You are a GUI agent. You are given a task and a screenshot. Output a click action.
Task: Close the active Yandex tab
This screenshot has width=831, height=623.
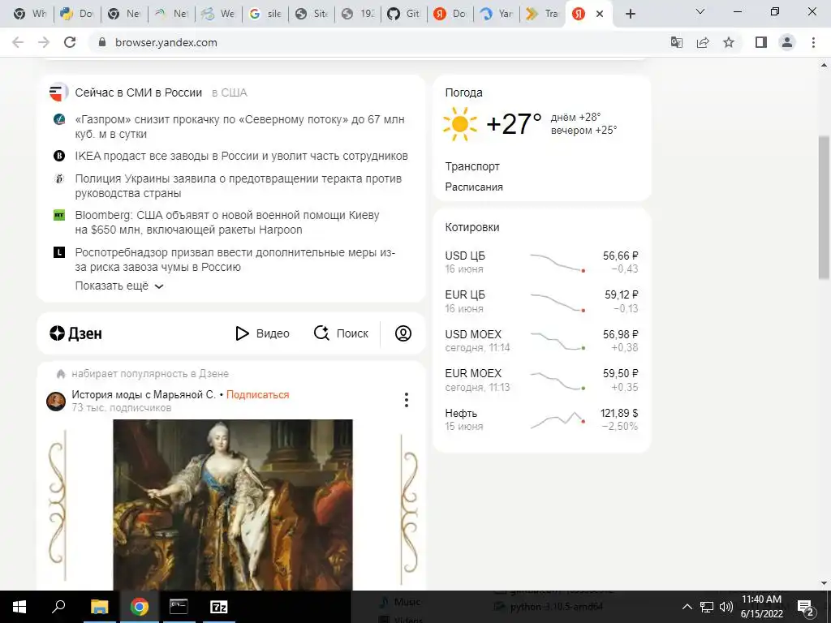600,14
